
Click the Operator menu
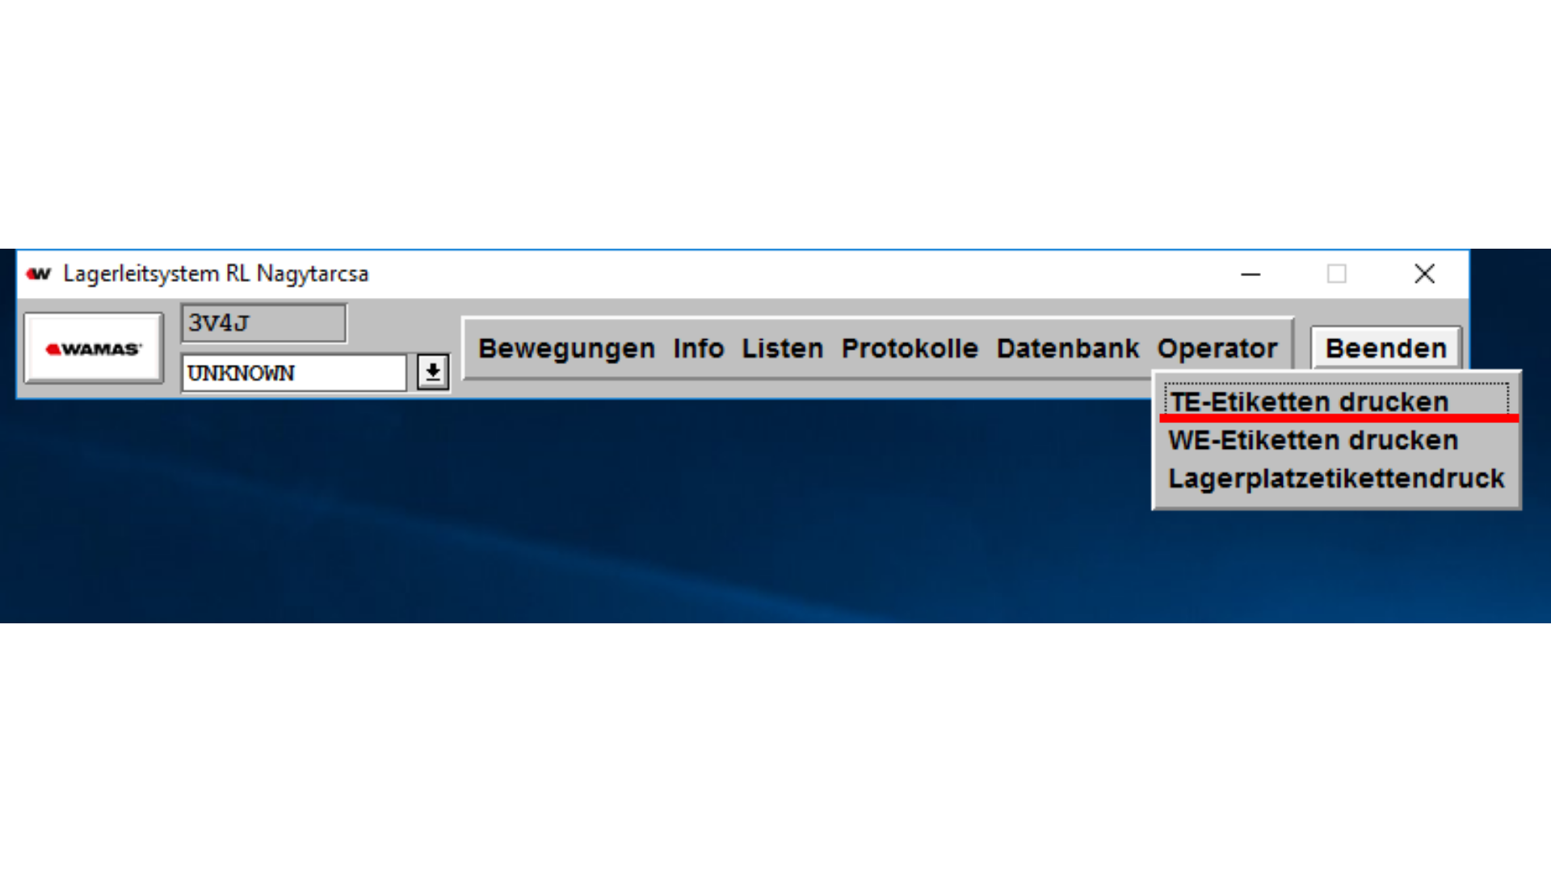pos(1217,349)
